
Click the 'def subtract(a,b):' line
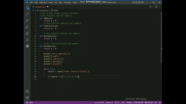tap(49, 26)
